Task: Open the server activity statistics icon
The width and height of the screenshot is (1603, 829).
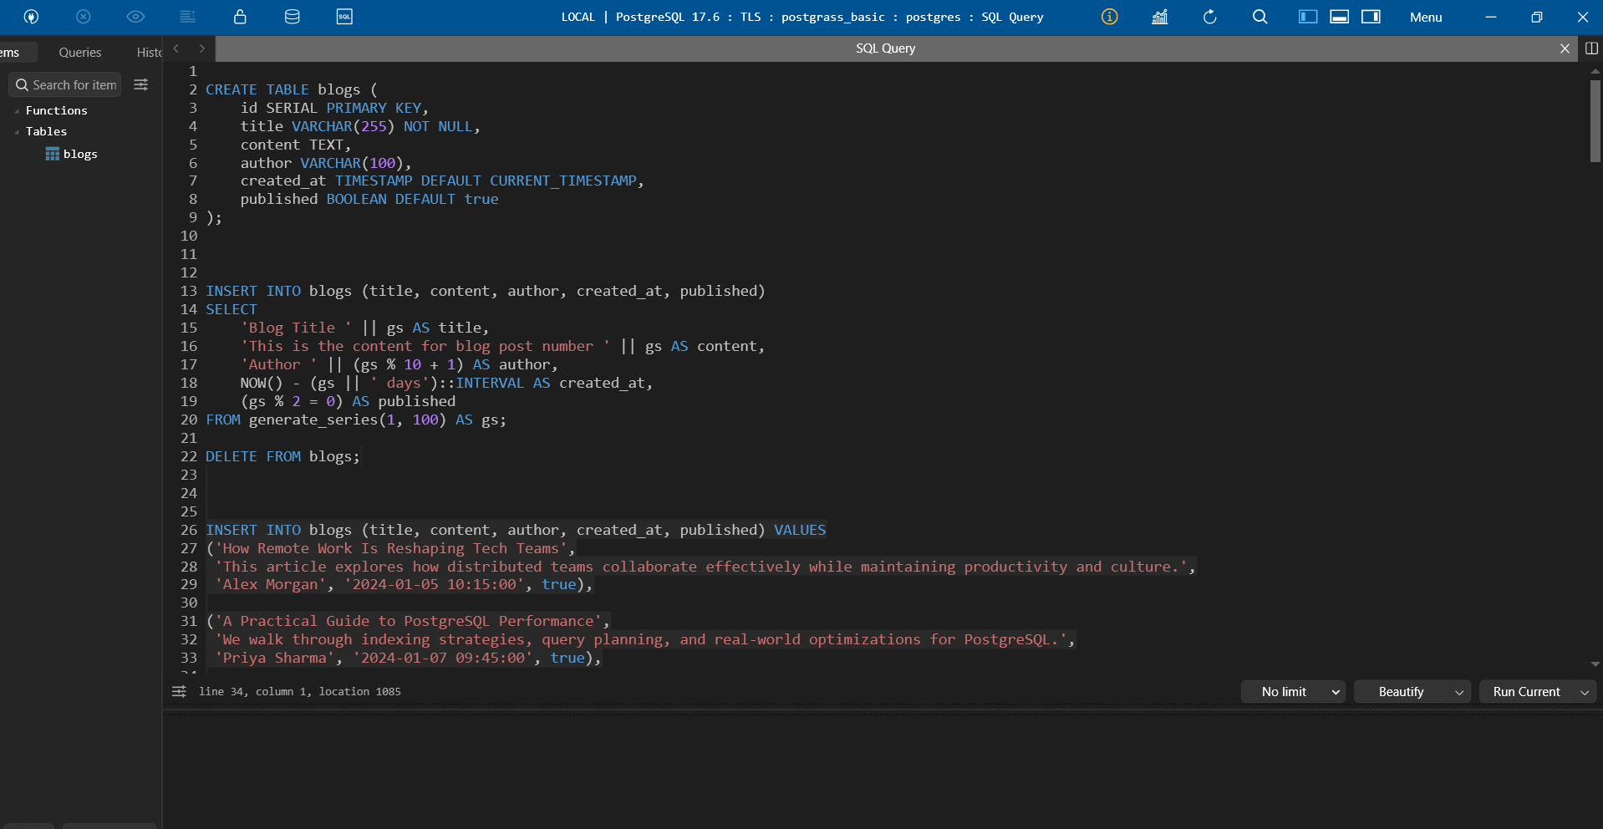Action: pyautogui.click(x=1158, y=17)
